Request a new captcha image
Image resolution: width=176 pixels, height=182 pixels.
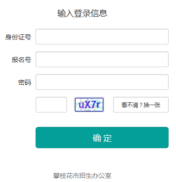point(141,105)
